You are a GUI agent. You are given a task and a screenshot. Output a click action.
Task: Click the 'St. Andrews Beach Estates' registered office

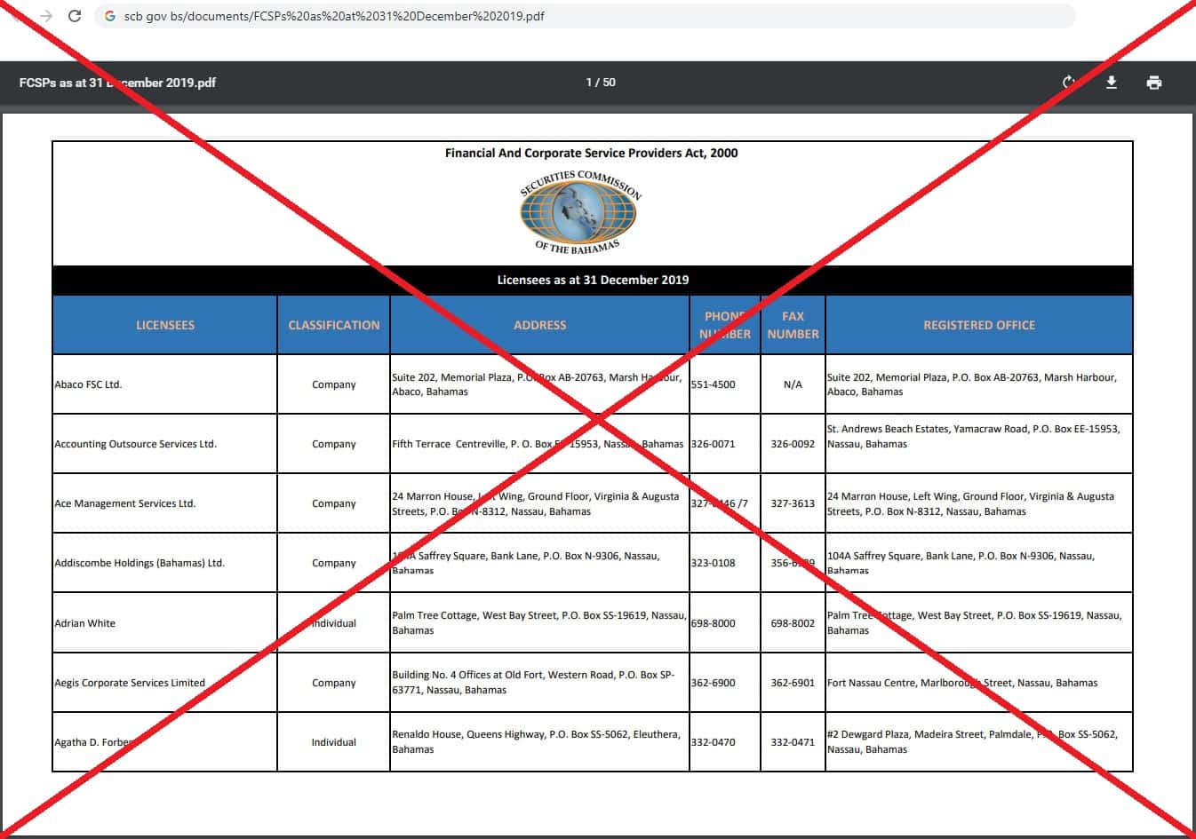pyautogui.click(x=974, y=437)
